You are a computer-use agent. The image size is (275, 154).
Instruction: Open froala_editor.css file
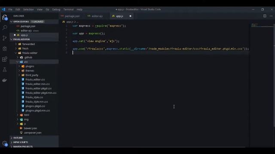tap(35, 80)
